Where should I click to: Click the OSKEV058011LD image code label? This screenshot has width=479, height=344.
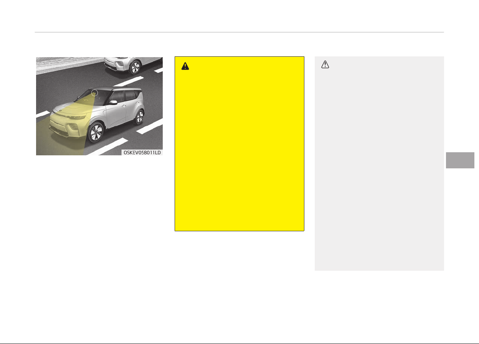pyautogui.click(x=142, y=152)
